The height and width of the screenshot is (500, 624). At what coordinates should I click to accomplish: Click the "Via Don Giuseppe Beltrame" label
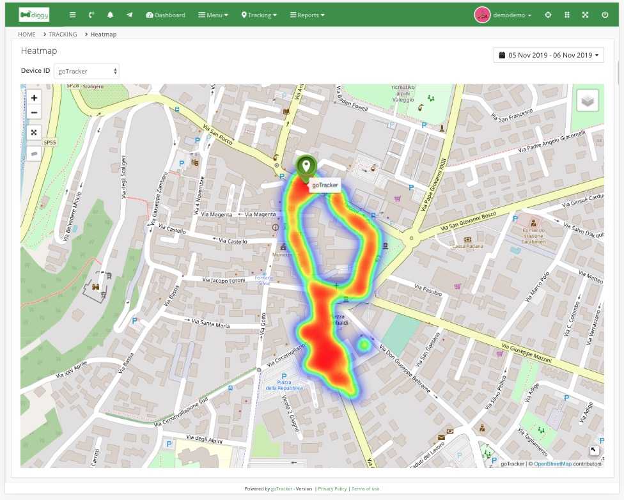tap(404, 369)
